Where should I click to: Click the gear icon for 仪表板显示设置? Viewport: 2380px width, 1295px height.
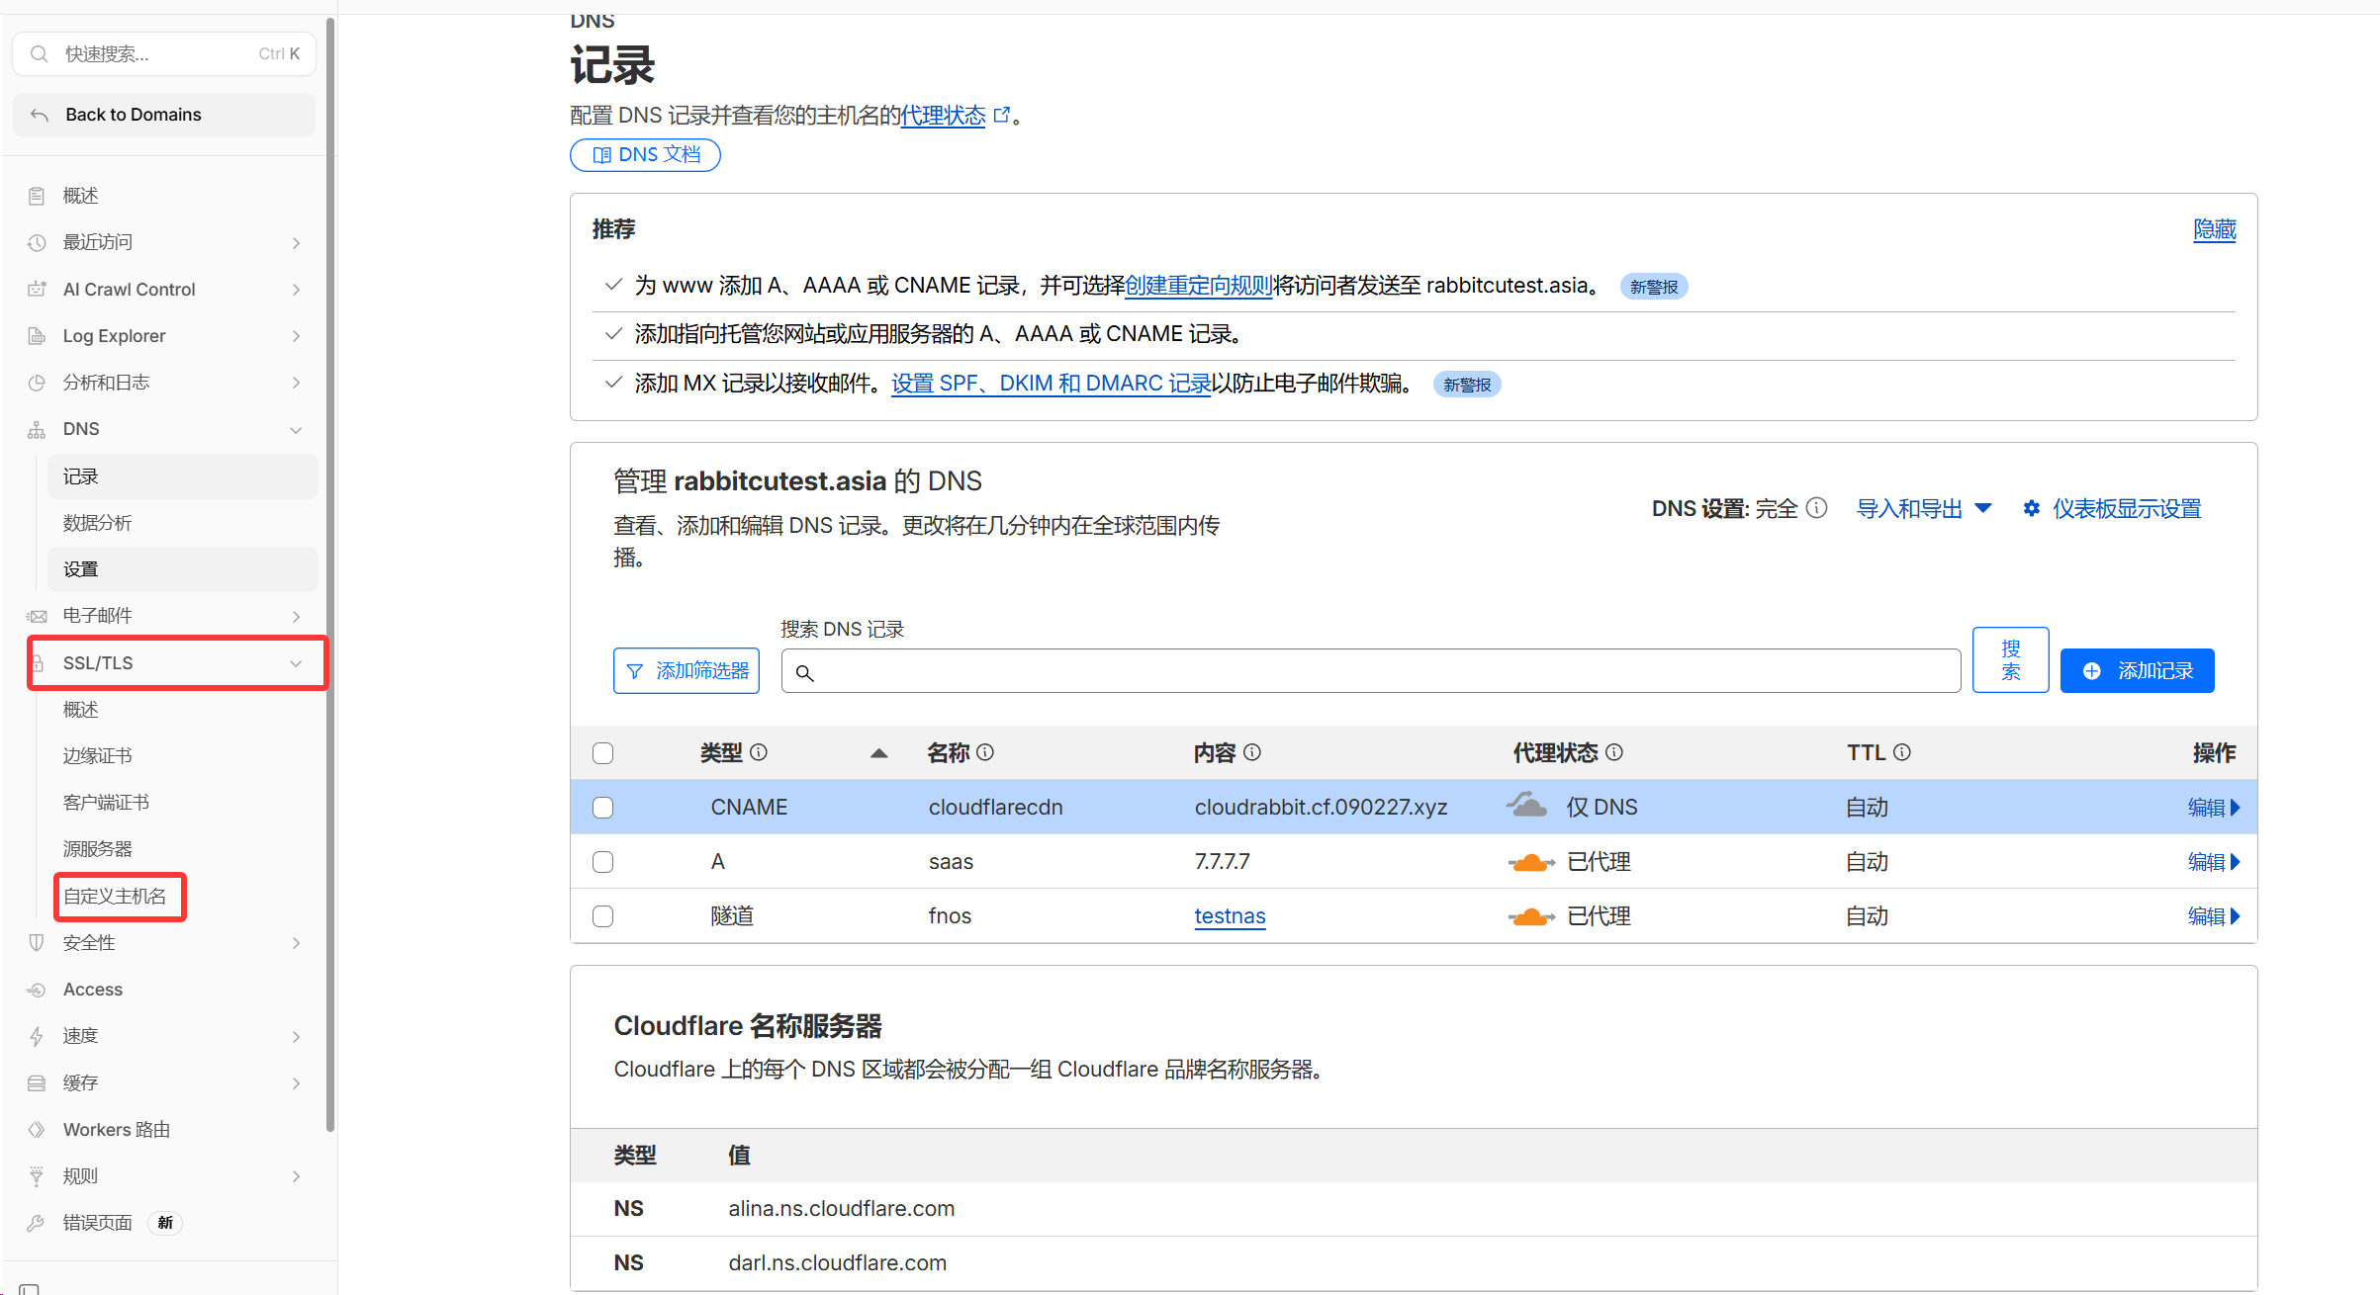[x=2032, y=508]
